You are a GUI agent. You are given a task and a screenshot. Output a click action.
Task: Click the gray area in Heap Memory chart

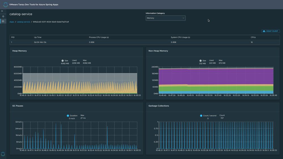[x=80, y=77]
